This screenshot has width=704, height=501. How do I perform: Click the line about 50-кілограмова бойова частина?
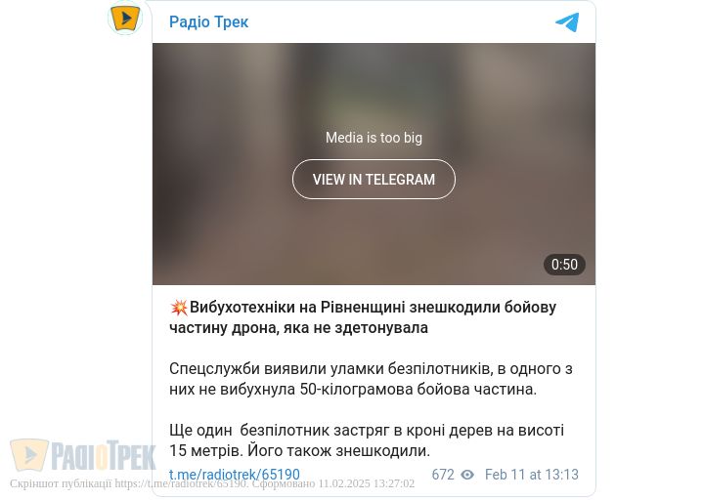point(353,390)
